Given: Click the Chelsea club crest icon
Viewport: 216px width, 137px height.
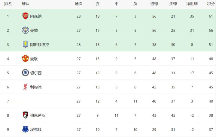Looking at the screenshot, I should [x=26, y=73].
